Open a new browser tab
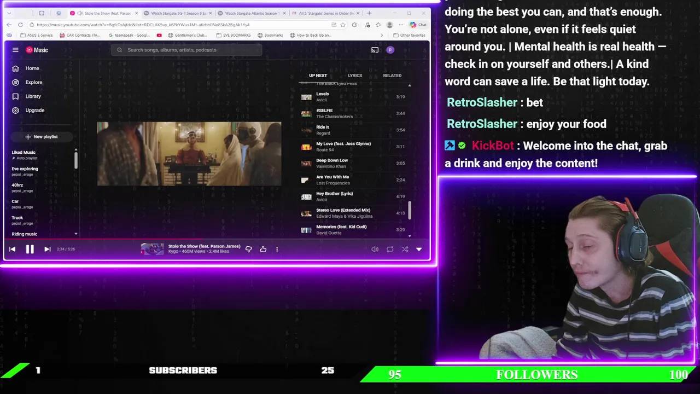Screen dimensions: 700x394 [x=369, y=13]
